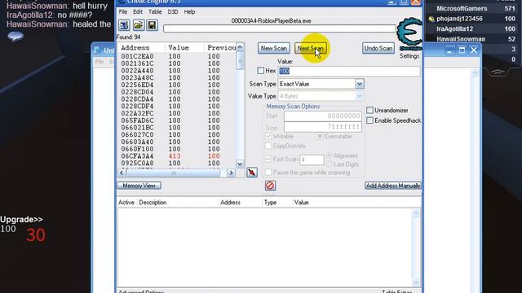
Task: Click the Next Scan button
Action: (x=310, y=48)
